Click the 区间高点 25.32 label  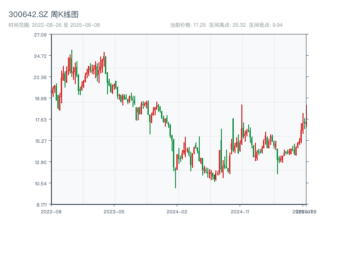[x=227, y=25]
